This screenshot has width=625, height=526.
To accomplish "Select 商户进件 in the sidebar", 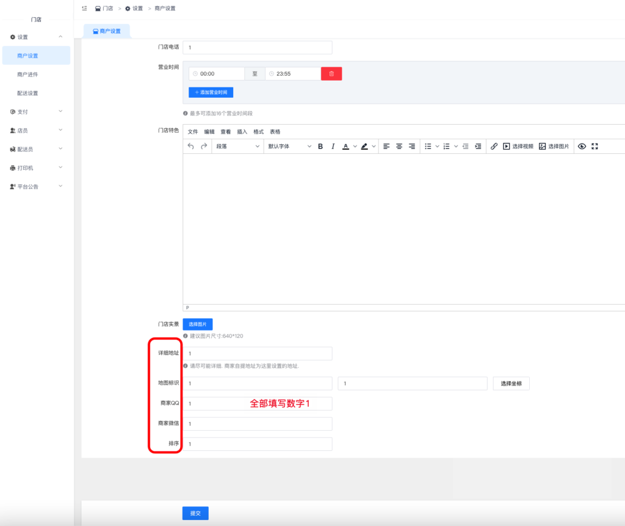I will coord(27,75).
